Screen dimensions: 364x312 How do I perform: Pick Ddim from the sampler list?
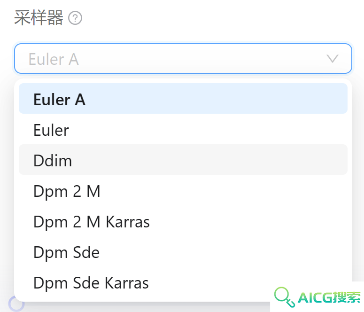point(183,160)
